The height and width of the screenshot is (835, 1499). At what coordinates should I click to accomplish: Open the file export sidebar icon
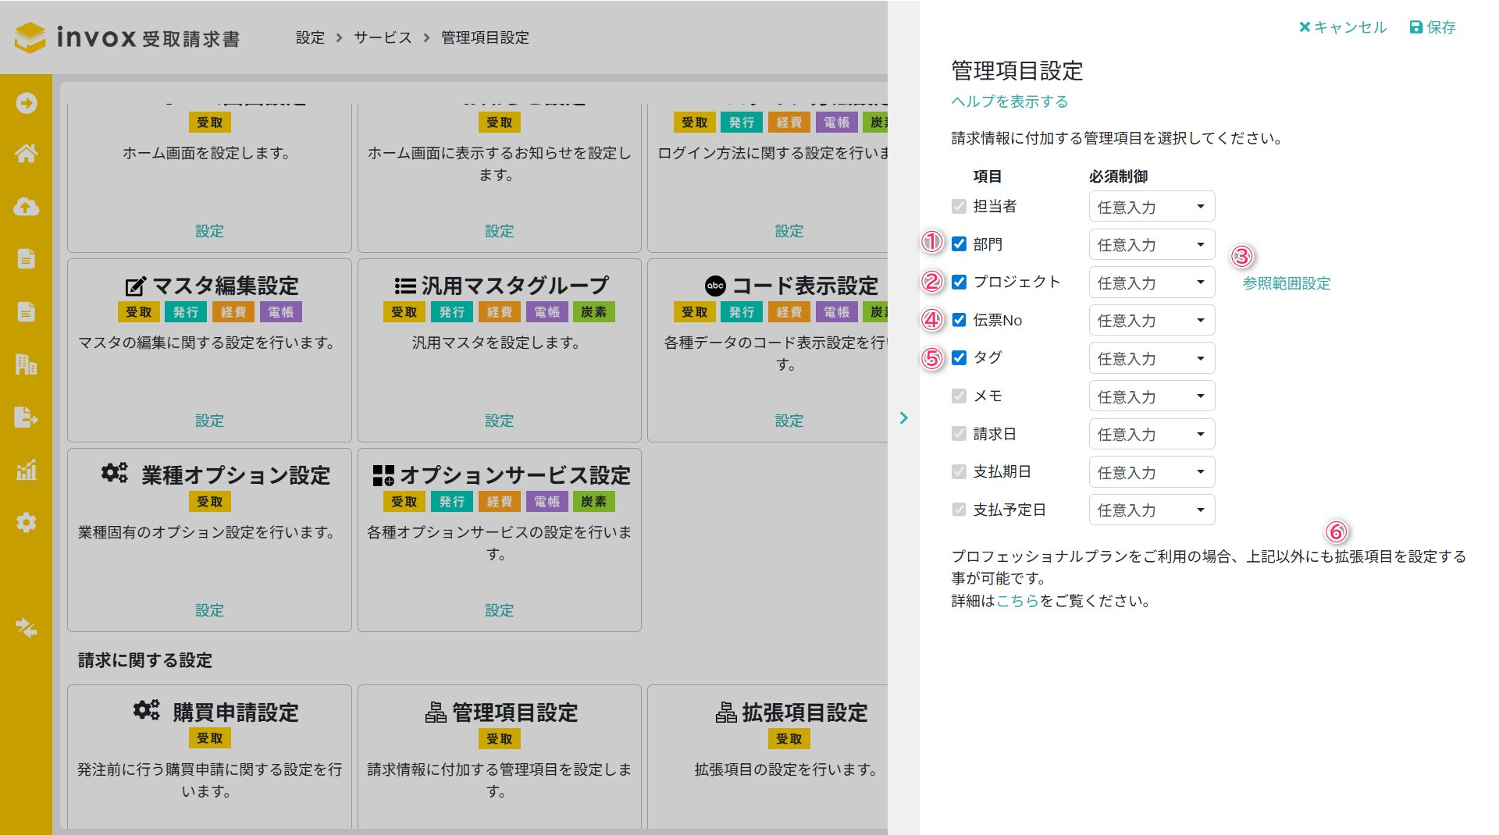point(27,417)
